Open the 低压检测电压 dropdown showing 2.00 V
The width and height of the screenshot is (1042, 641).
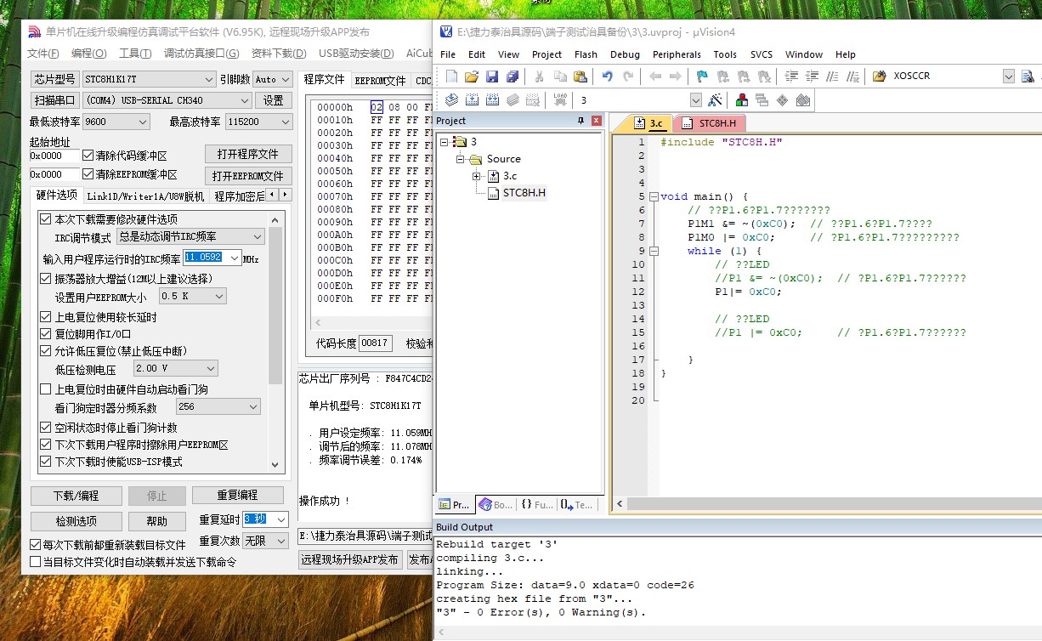pos(175,368)
